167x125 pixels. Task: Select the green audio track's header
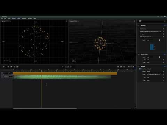(x=7, y=77)
